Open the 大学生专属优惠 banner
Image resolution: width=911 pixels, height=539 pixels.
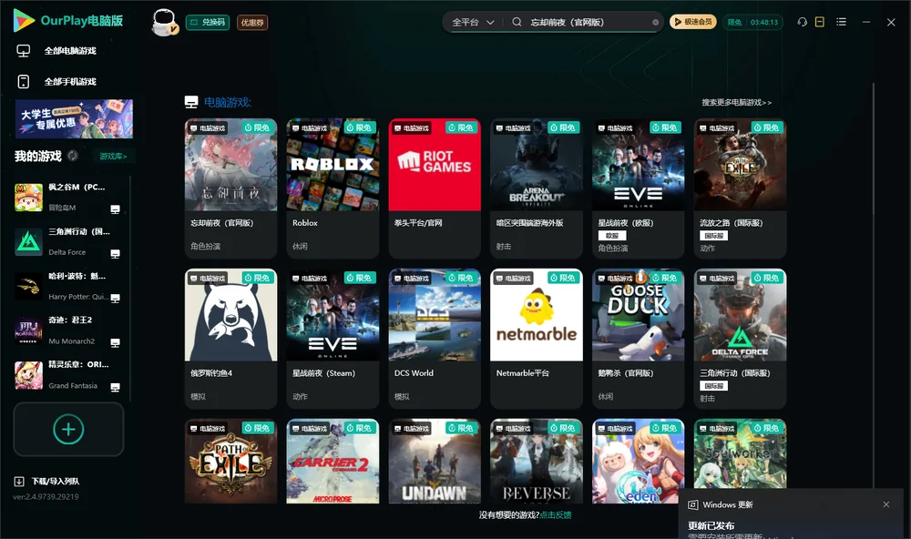(75, 119)
